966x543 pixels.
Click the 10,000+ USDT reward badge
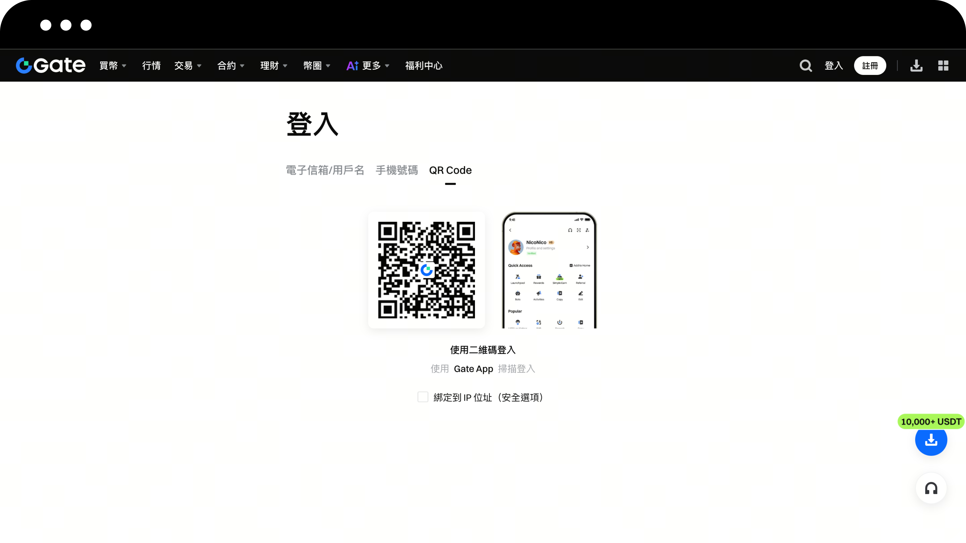tap(931, 421)
